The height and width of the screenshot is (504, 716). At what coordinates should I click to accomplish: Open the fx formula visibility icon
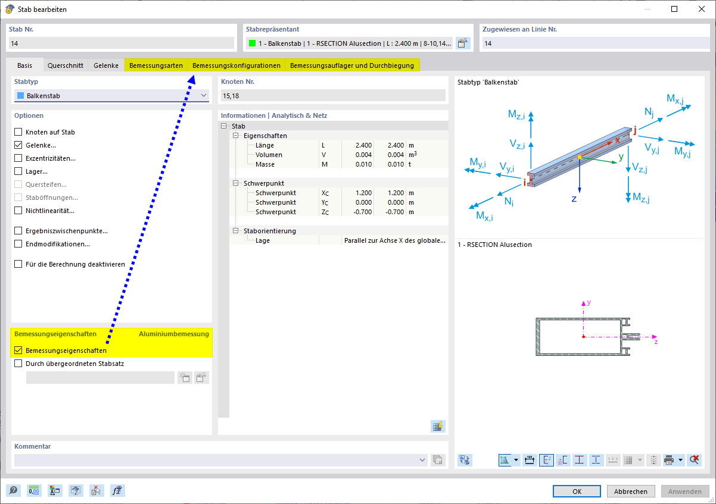(117, 490)
